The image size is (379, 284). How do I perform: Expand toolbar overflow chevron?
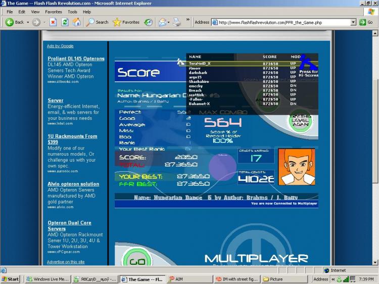tap(188, 20)
